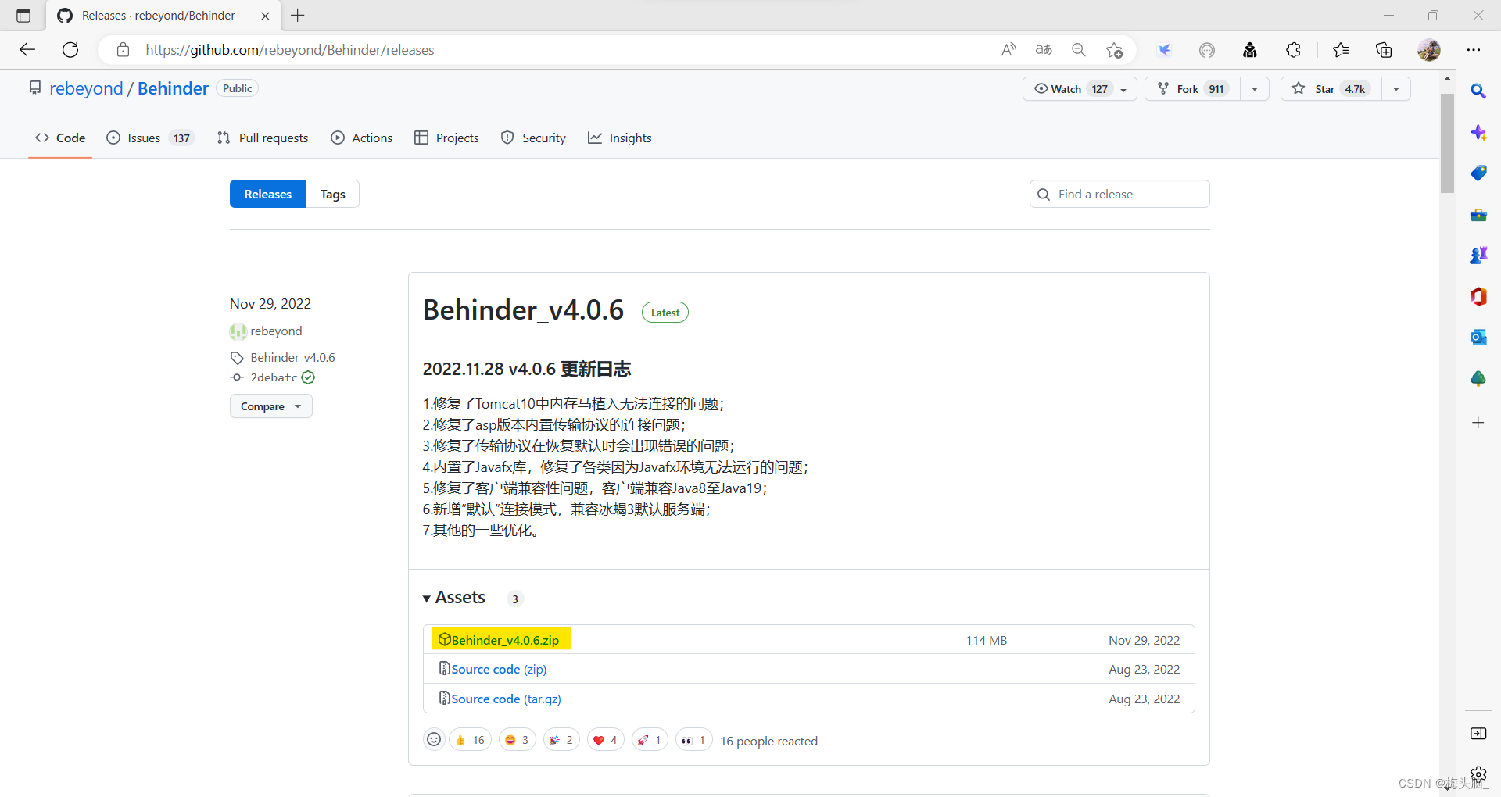Open the sidebar Copilot sparkle icon

tap(1478, 133)
